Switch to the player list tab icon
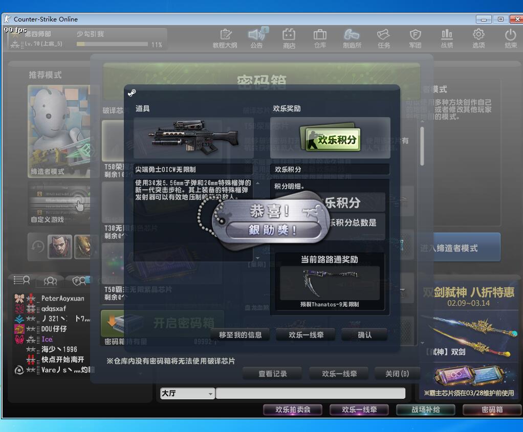The image size is (523, 432). 21,280
